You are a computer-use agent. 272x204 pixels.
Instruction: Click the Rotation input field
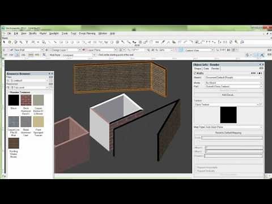pyautogui.click(x=233, y=156)
